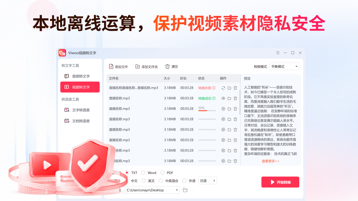This screenshot has width=358, height=201.
Task: Open the output path dropdown arrow
Action: [177, 190]
